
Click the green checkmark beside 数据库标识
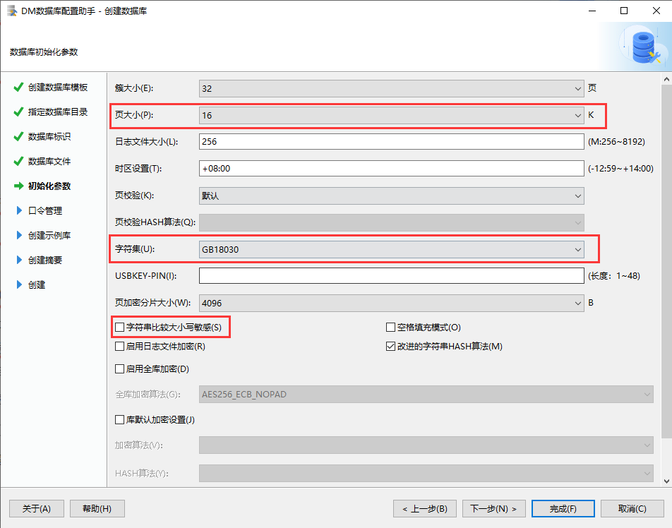click(x=18, y=137)
